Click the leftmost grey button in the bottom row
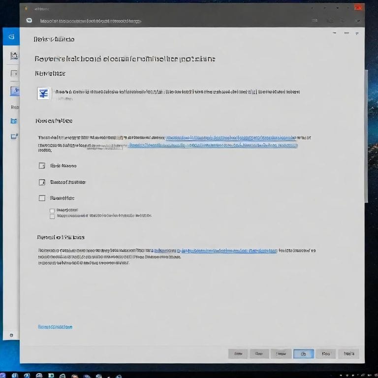Image resolution: width=378 pixels, height=378 pixels. click(238, 354)
